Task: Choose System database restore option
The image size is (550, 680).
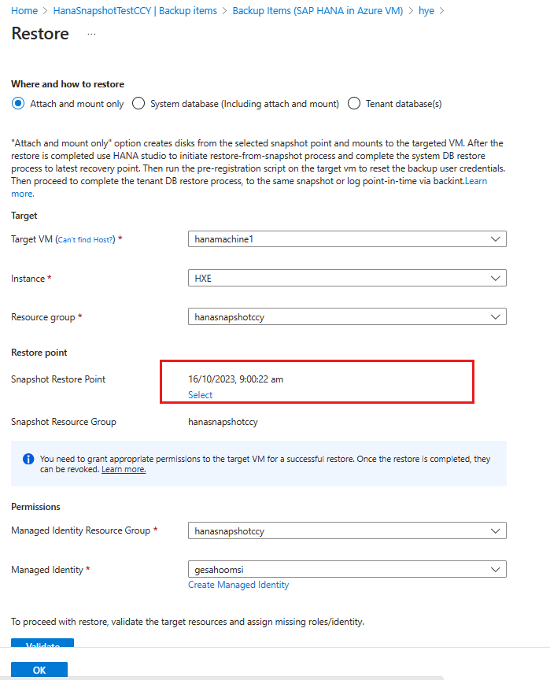Action: (138, 103)
